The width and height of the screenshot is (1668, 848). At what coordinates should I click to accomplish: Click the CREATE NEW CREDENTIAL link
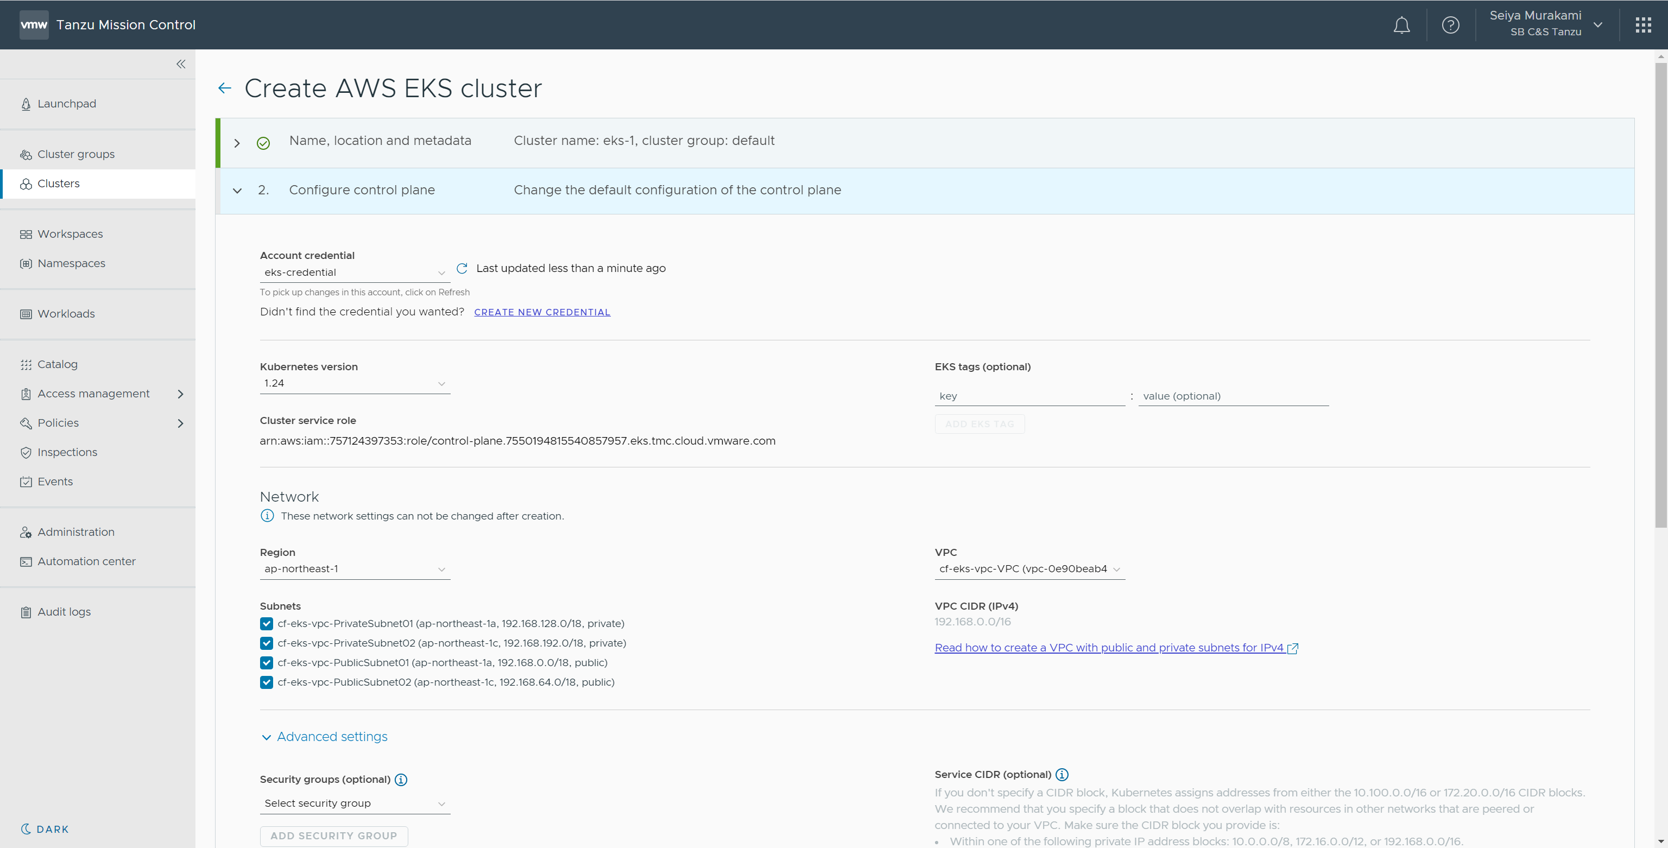[x=542, y=312]
